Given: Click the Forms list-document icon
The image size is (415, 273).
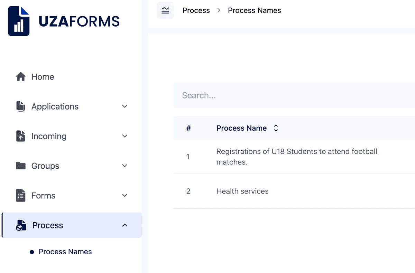Looking at the screenshot, I should [21, 196].
